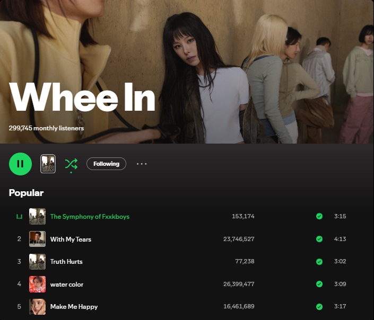
Task: Click the Following button to unfollow
Action: (x=106, y=164)
